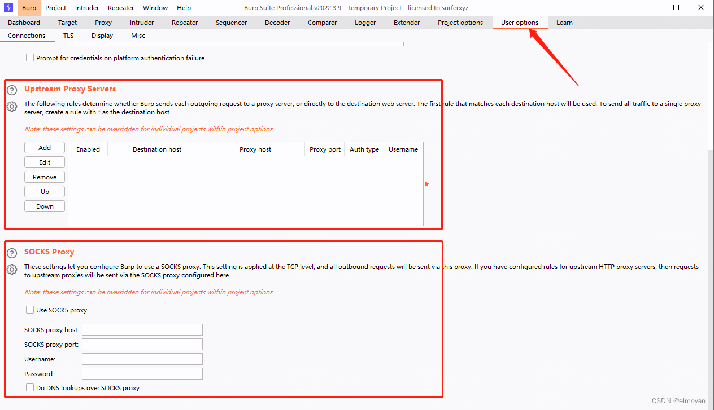Sort by the Enabled column header
714x410 pixels.
click(x=88, y=149)
